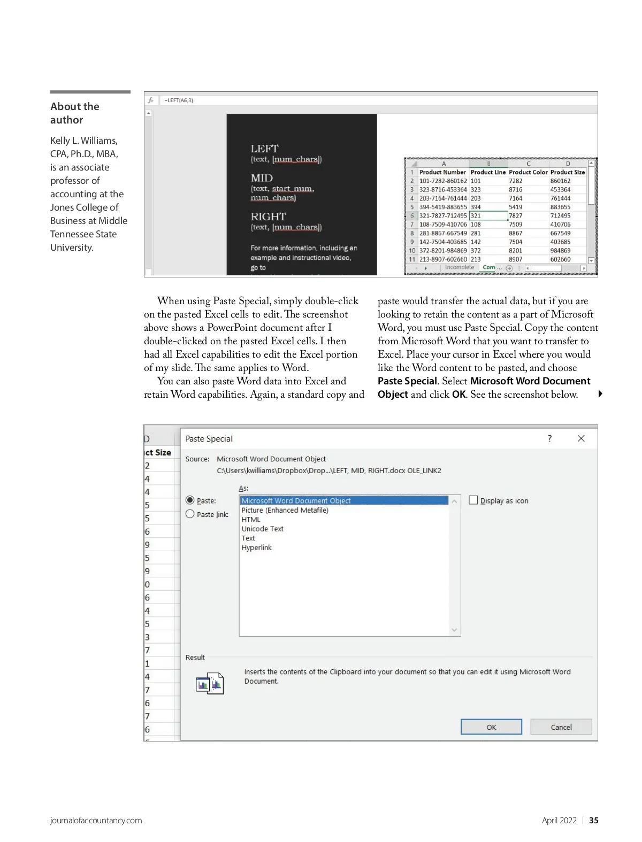Click the new sheet plus icon

pyautogui.click(x=509, y=268)
